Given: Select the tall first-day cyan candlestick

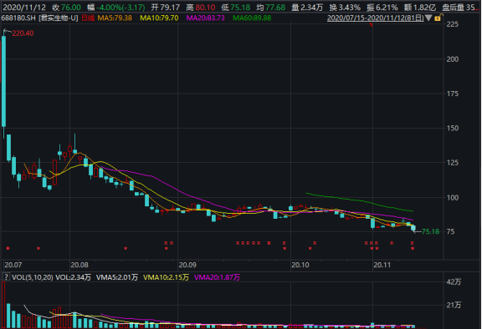Looking at the screenshot, I should click(x=3, y=82).
